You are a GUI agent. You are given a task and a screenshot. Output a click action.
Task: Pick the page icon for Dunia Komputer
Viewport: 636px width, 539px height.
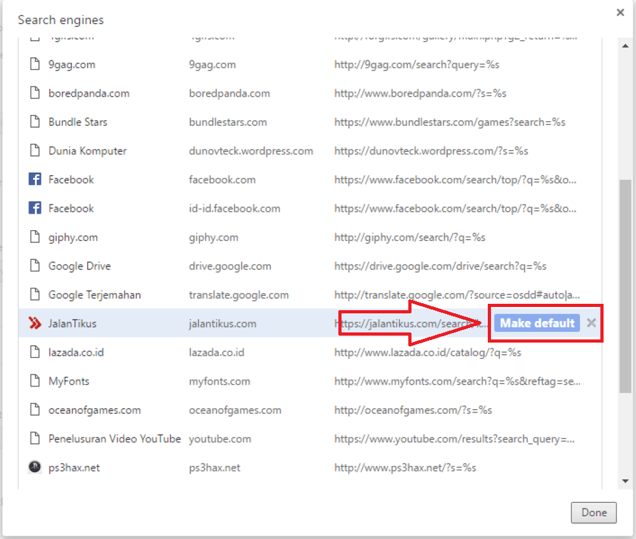tap(35, 151)
